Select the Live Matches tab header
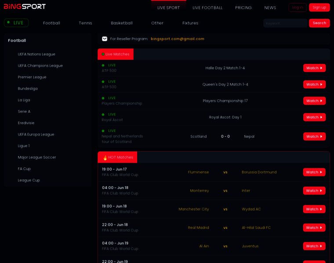The width and height of the screenshot is (334, 263). tap(116, 54)
